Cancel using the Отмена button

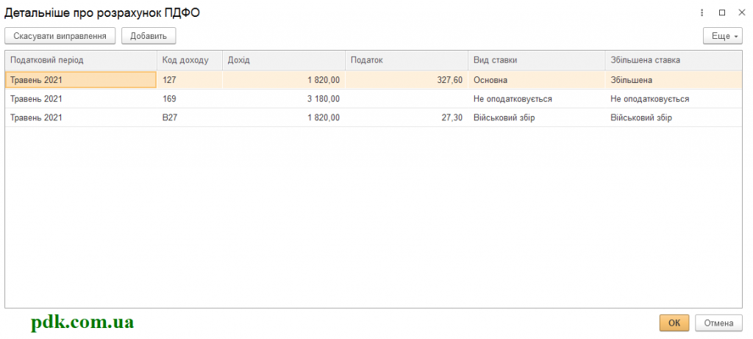[718, 323]
